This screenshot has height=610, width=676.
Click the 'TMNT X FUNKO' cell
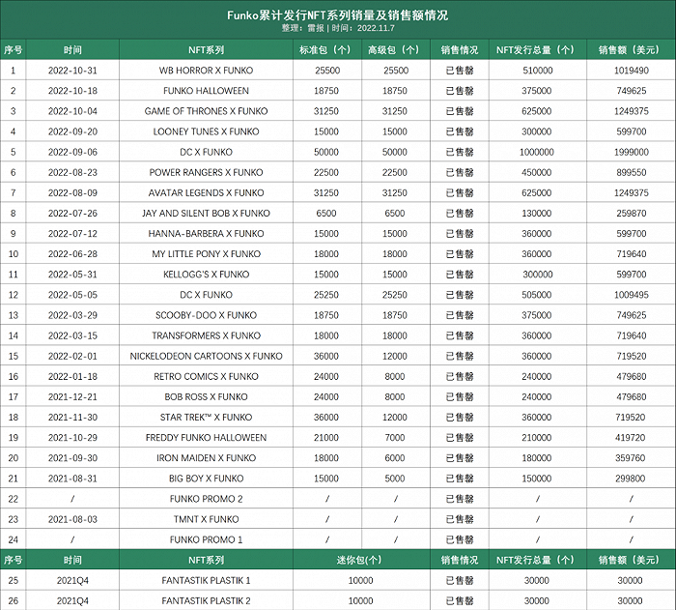point(206,519)
